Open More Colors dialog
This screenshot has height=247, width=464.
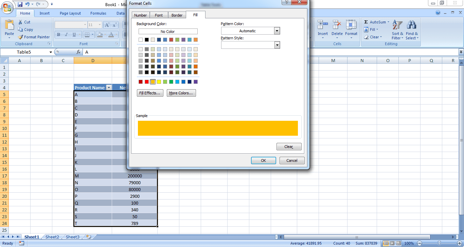pos(181,93)
